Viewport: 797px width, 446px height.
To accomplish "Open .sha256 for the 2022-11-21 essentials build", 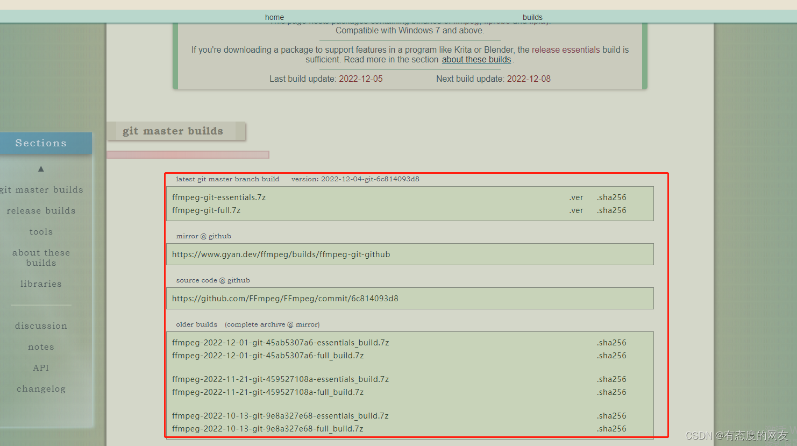I will pos(611,379).
